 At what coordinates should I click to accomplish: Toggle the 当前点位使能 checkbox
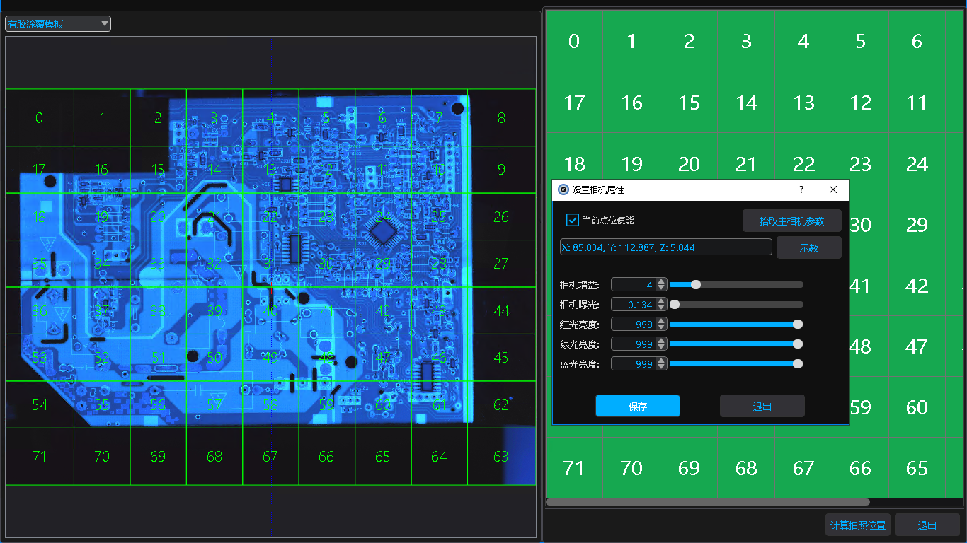pos(573,221)
